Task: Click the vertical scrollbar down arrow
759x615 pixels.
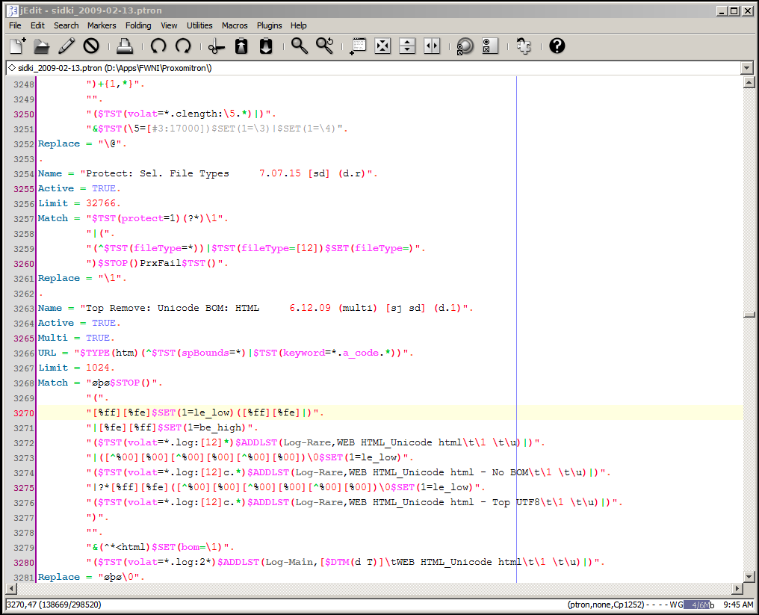Action: point(749,577)
